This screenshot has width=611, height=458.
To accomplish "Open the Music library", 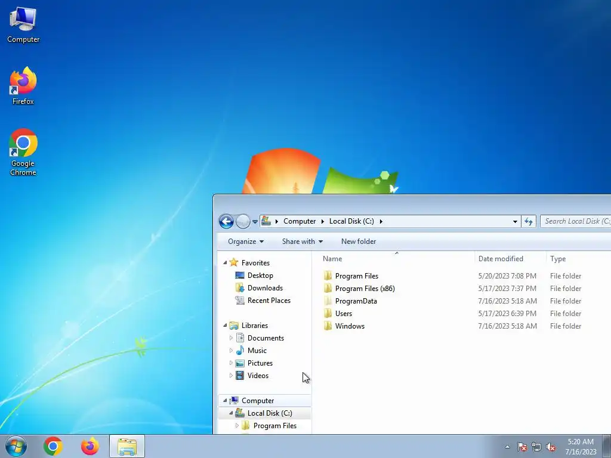I will pos(257,351).
